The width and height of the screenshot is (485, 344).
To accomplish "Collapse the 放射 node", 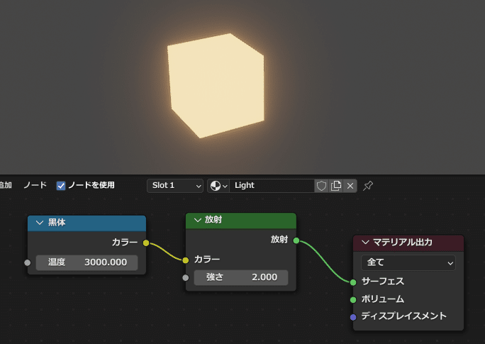I will point(198,220).
